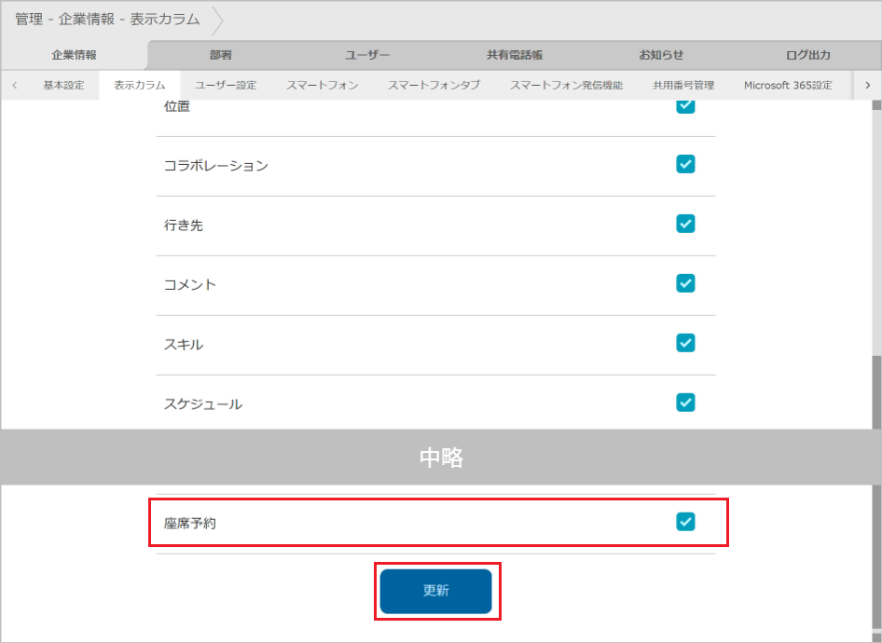
Task: Toggle the 位置 display checkbox
Action: point(685,105)
